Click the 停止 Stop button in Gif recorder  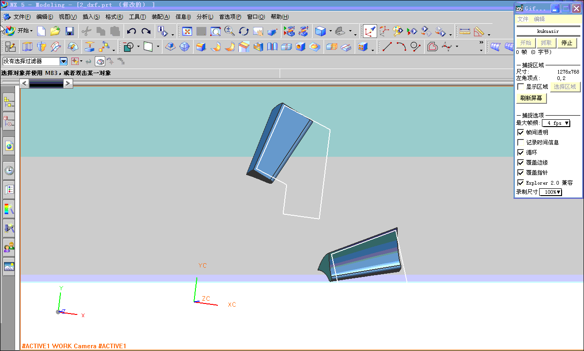[567, 43]
